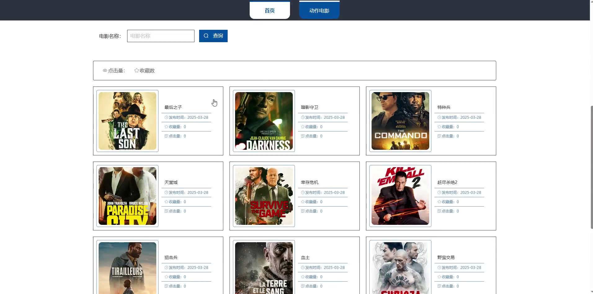Open the 天堂城 movie title
Viewport: 593px width, 294px height.
[x=171, y=182]
